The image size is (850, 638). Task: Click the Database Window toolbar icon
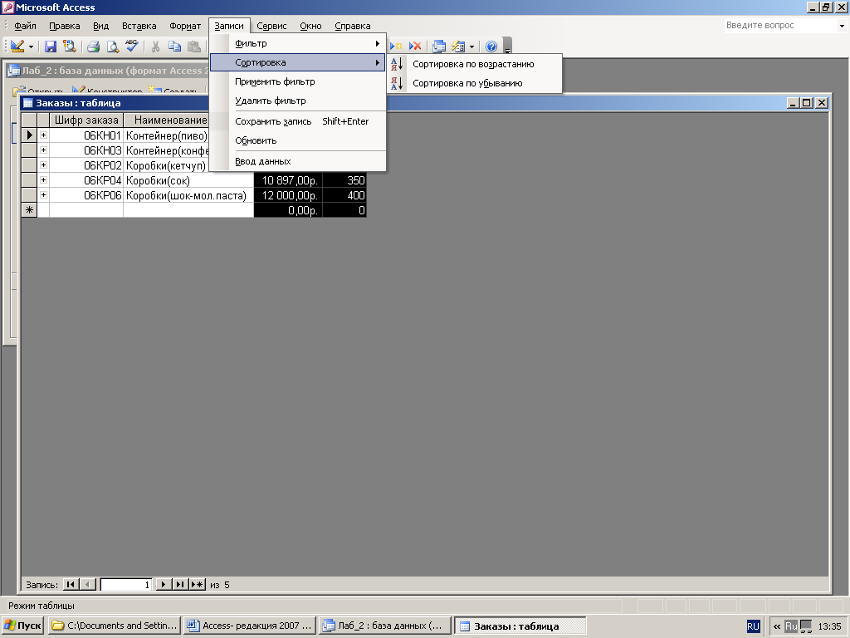coord(439,47)
